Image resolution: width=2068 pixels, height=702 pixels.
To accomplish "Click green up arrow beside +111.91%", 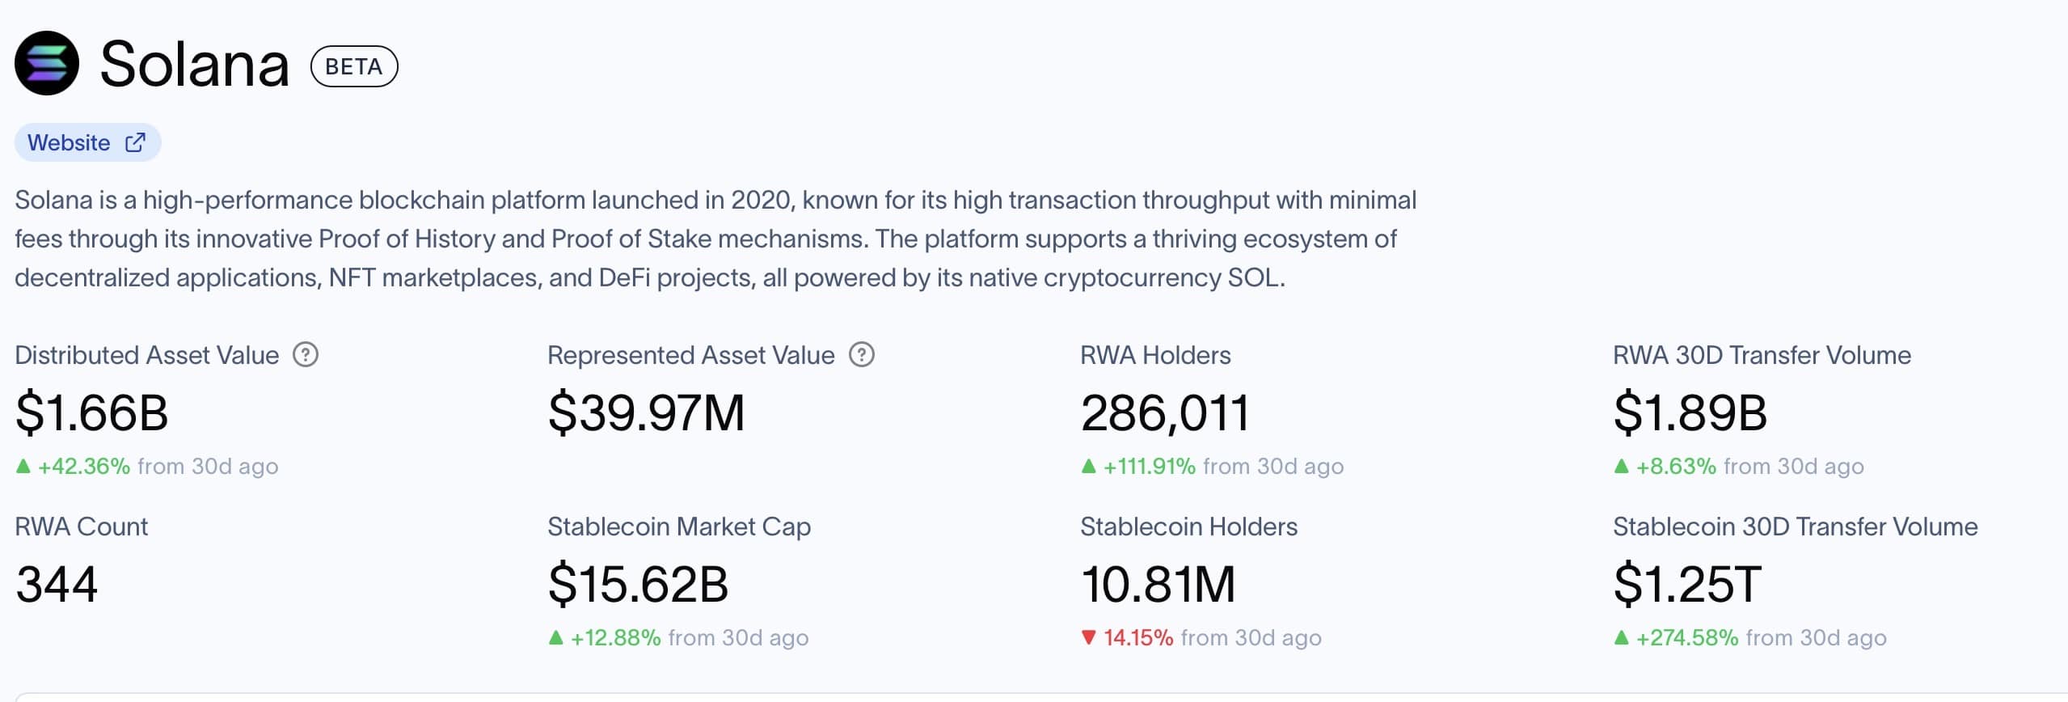I will pyautogui.click(x=1089, y=466).
